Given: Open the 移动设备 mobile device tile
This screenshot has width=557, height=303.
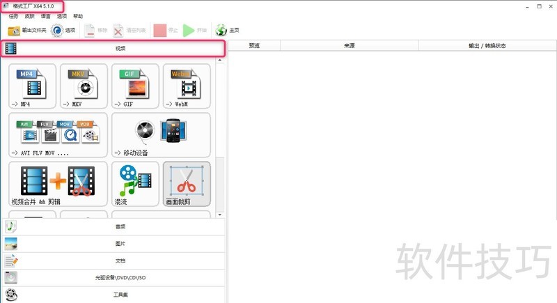Looking at the screenshot, I should coord(161,135).
